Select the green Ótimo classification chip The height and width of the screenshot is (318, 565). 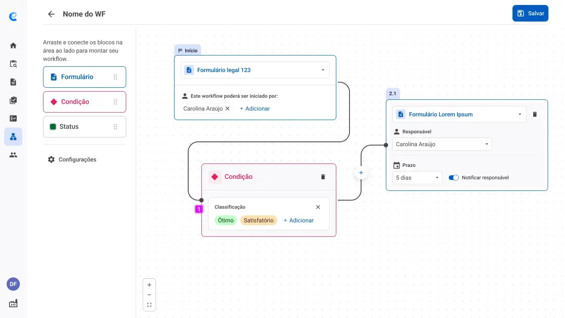tap(225, 220)
